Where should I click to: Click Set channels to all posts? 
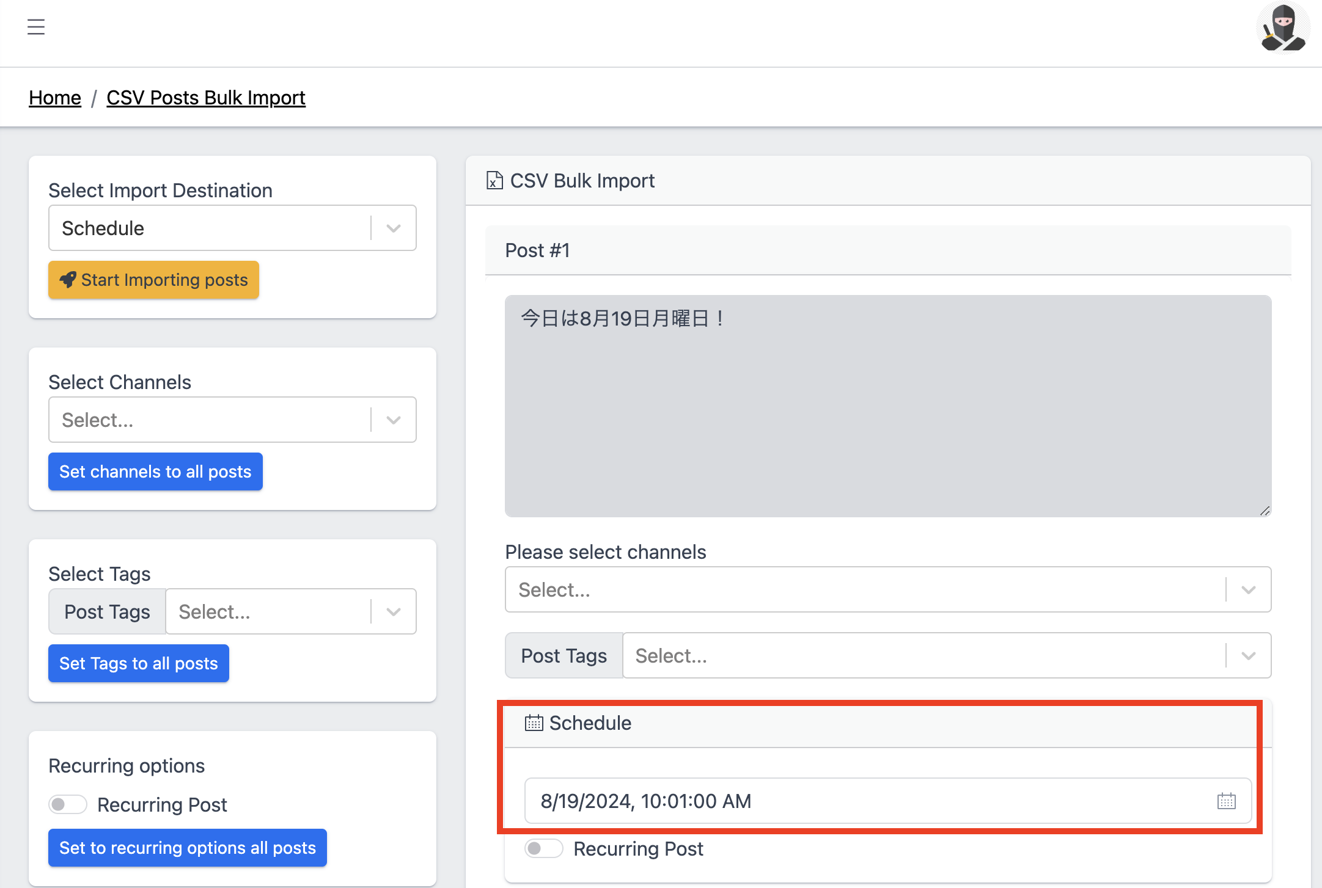tap(155, 471)
